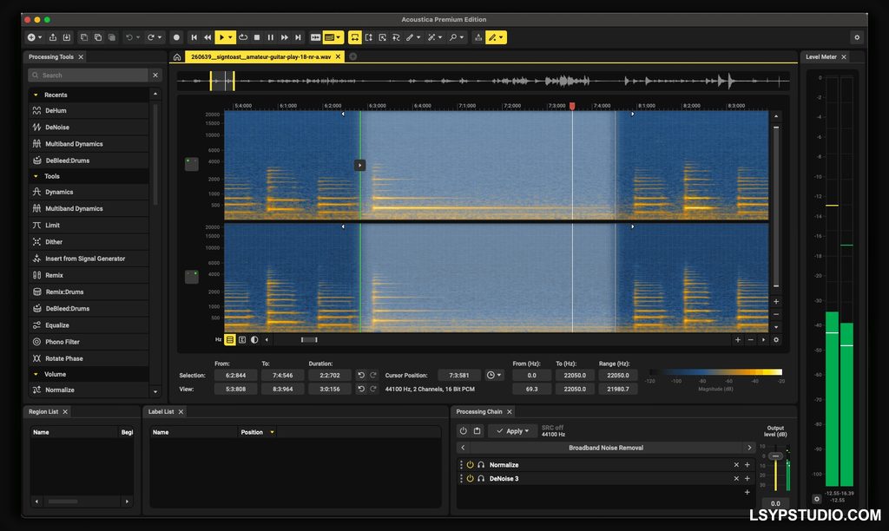Toggle the upper channel enable button
This screenshot has width=889, height=531.
pos(192,164)
